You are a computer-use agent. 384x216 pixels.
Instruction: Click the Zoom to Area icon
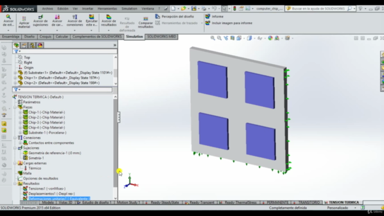(219, 38)
